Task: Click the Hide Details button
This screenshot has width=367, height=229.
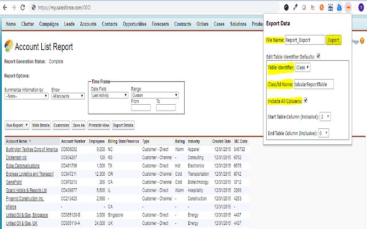Action: click(x=41, y=125)
